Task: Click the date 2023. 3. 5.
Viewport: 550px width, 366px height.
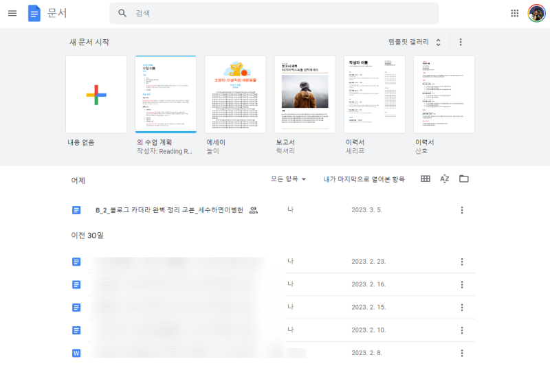Action: tap(366, 210)
